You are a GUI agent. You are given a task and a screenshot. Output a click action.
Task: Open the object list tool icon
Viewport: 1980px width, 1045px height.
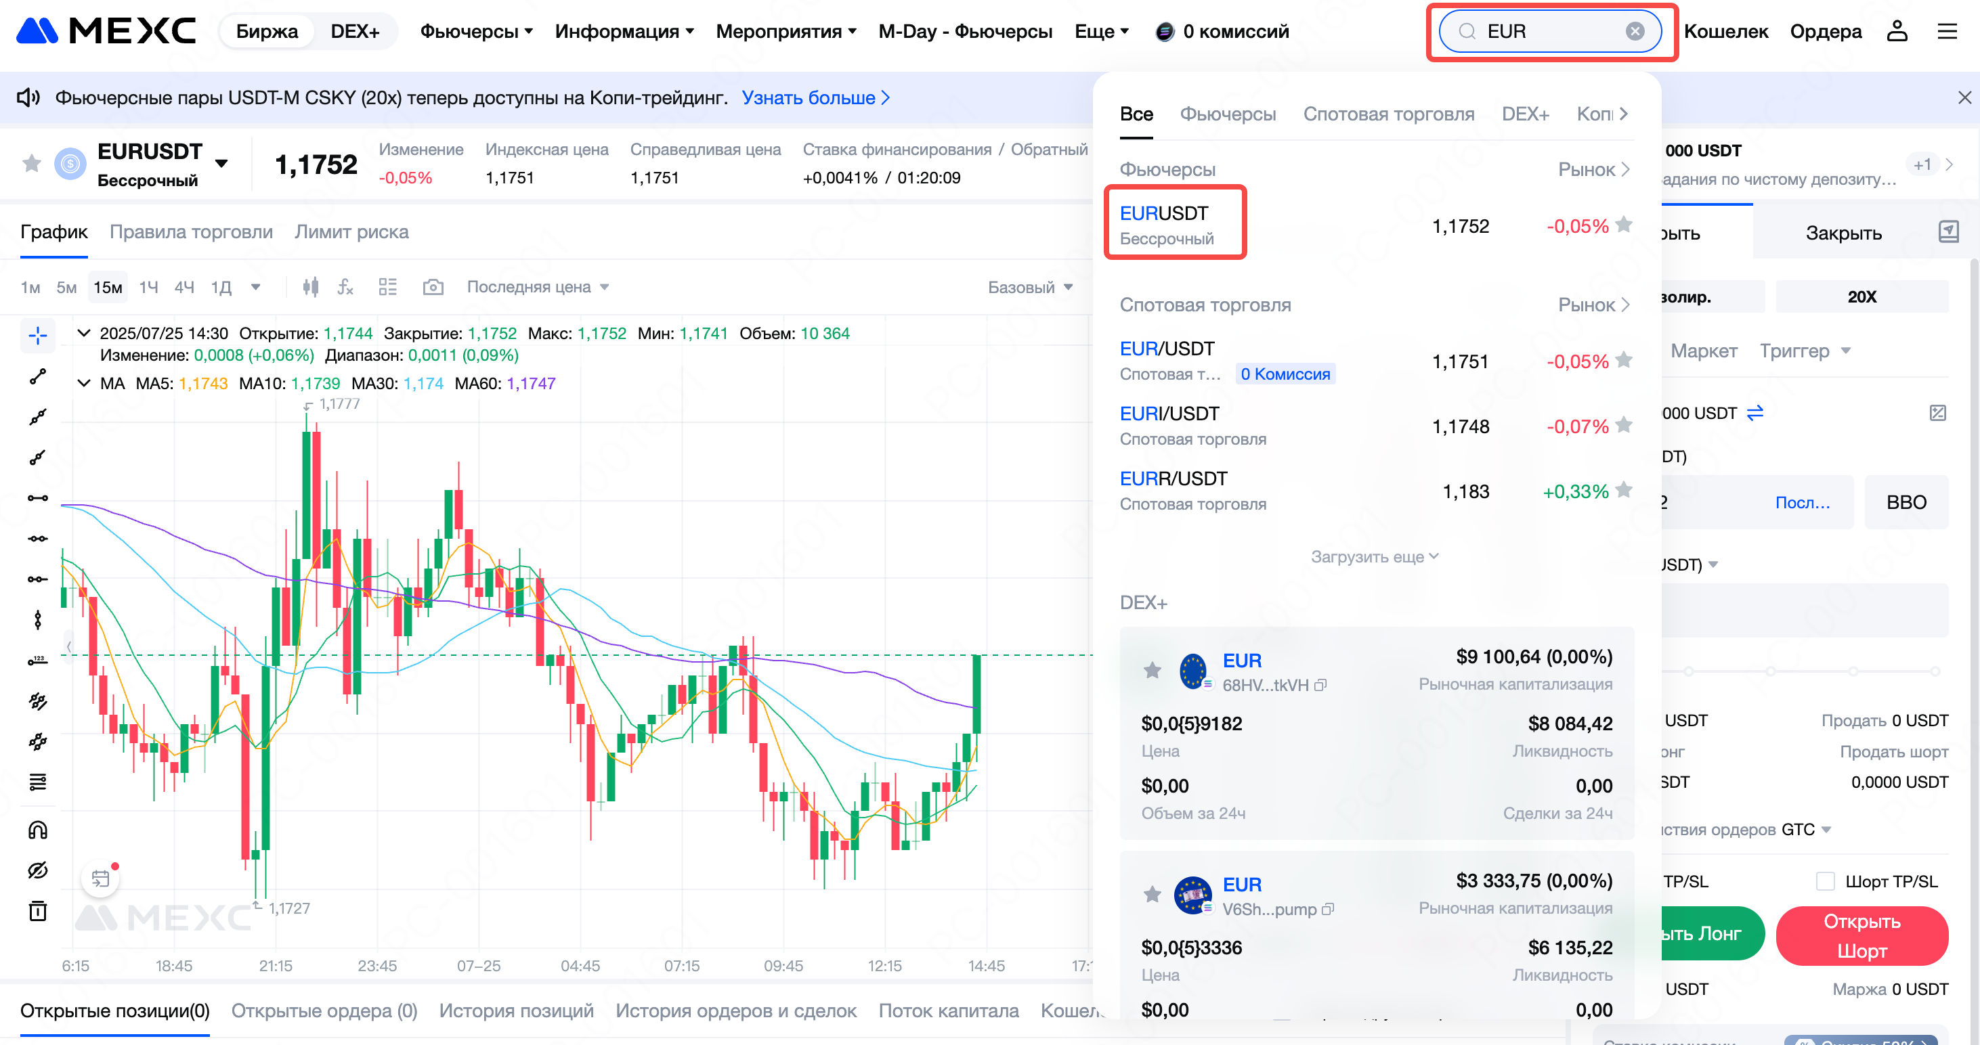point(38,782)
